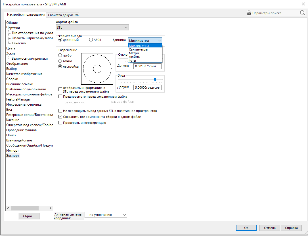Click the Угол tolerance slider handle

click(155, 79)
